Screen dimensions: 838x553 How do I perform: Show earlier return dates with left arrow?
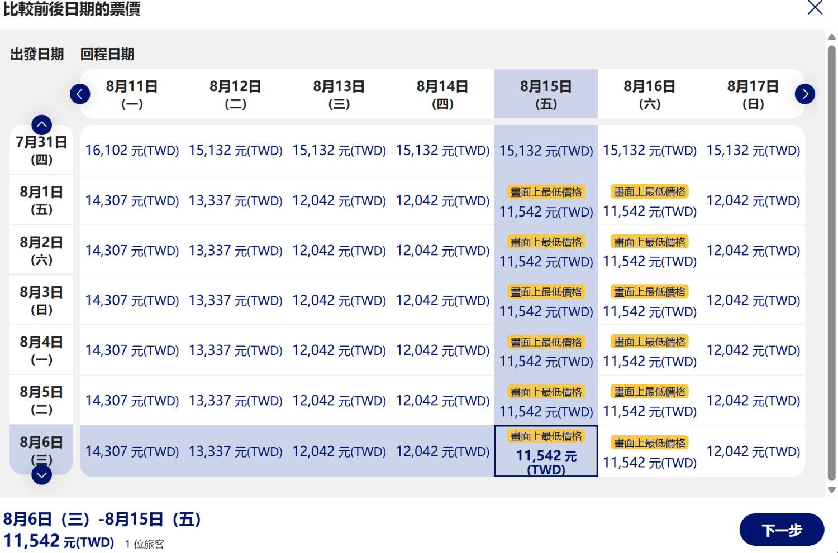pos(80,94)
